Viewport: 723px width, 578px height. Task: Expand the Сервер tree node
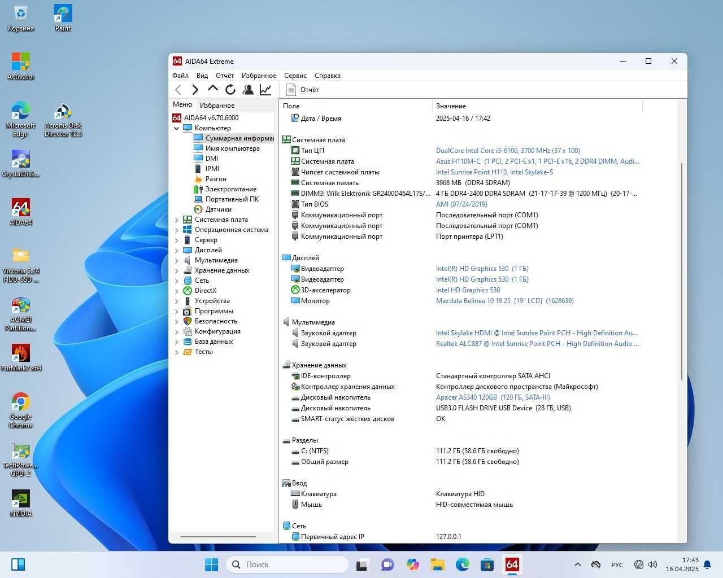(176, 240)
